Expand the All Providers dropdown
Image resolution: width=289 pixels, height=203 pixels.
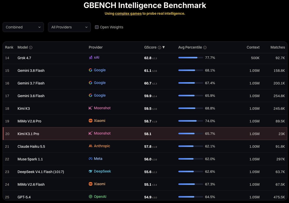coord(69,27)
